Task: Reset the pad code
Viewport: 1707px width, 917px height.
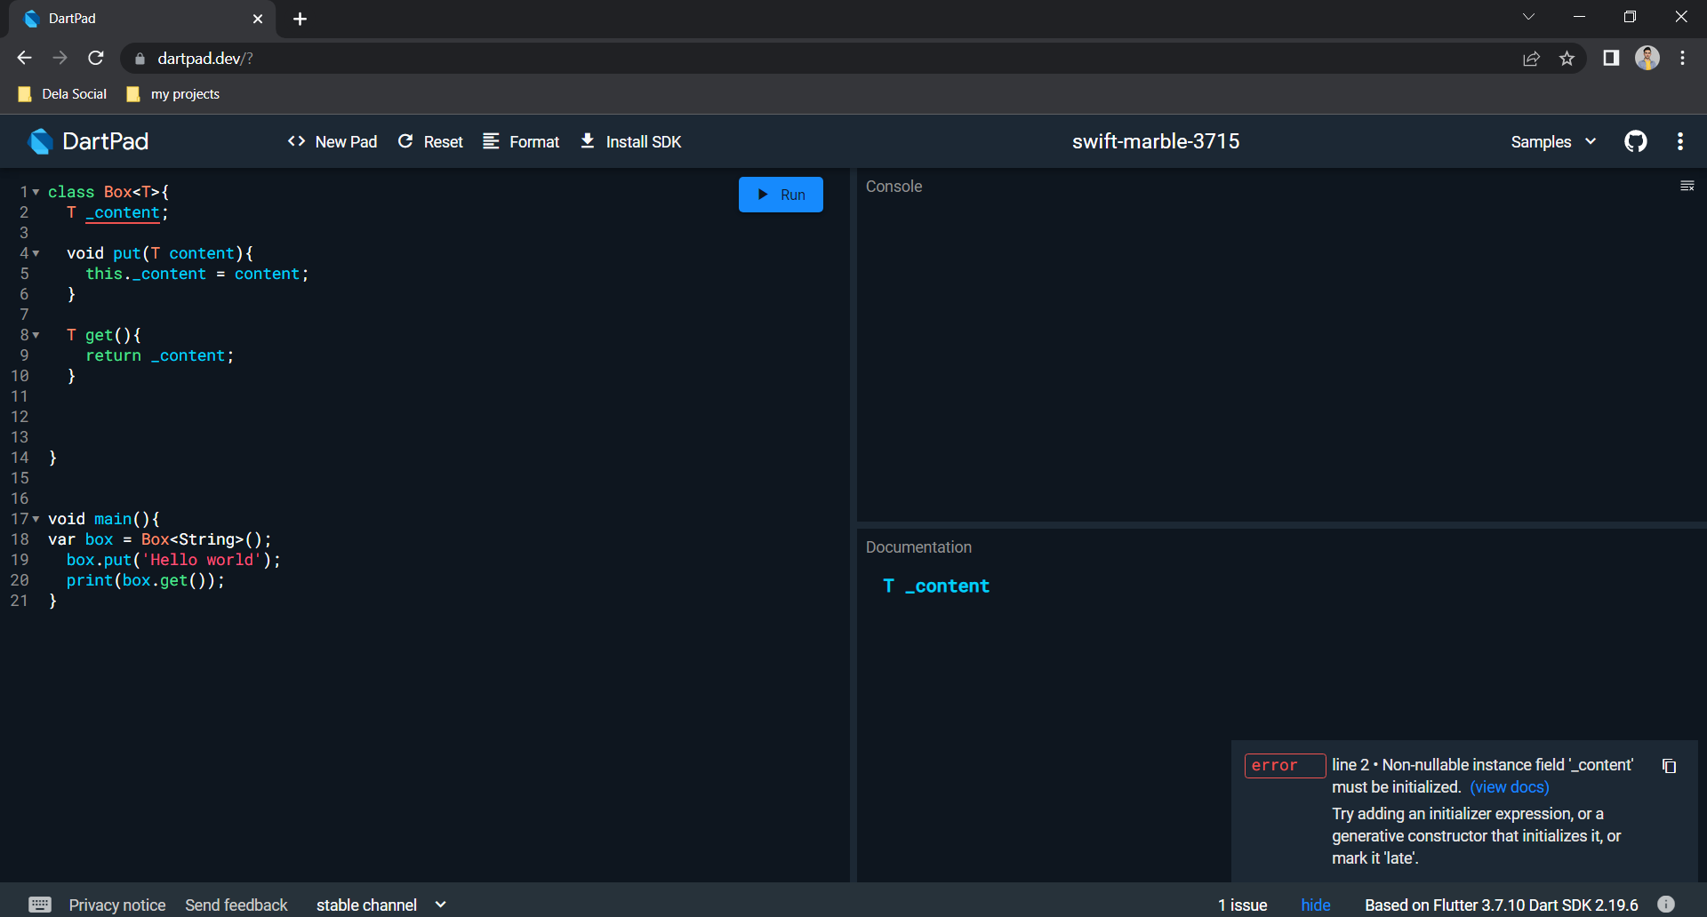Action: pos(430,141)
